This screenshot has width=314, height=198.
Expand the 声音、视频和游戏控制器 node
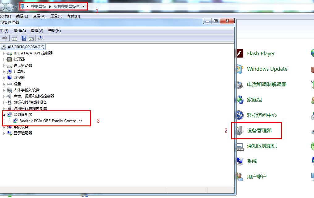tap(4, 97)
